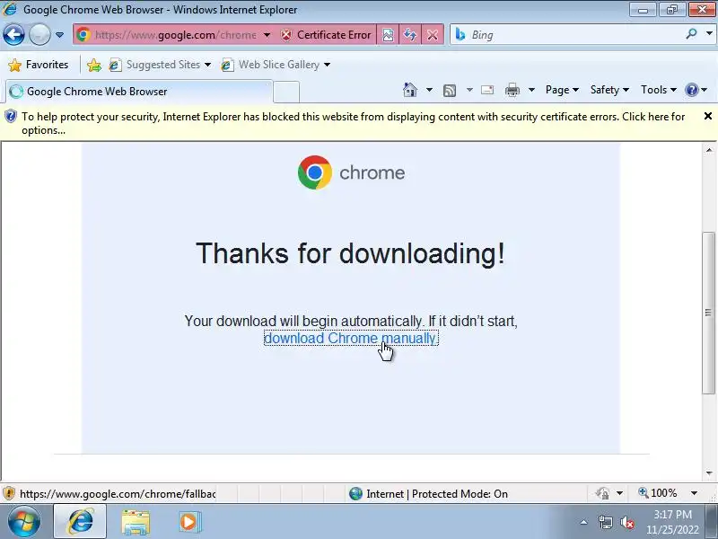718x539 pixels.
Task: Open Windows Explorer from taskbar
Action: pos(136,523)
